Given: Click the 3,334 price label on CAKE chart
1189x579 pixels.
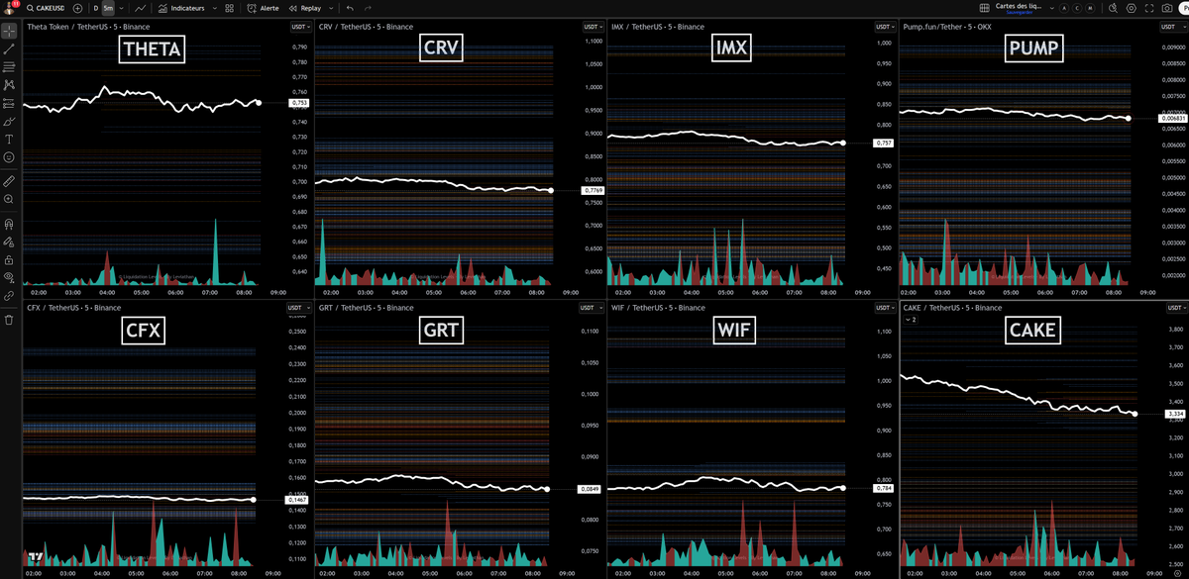Looking at the screenshot, I should (x=1176, y=414).
